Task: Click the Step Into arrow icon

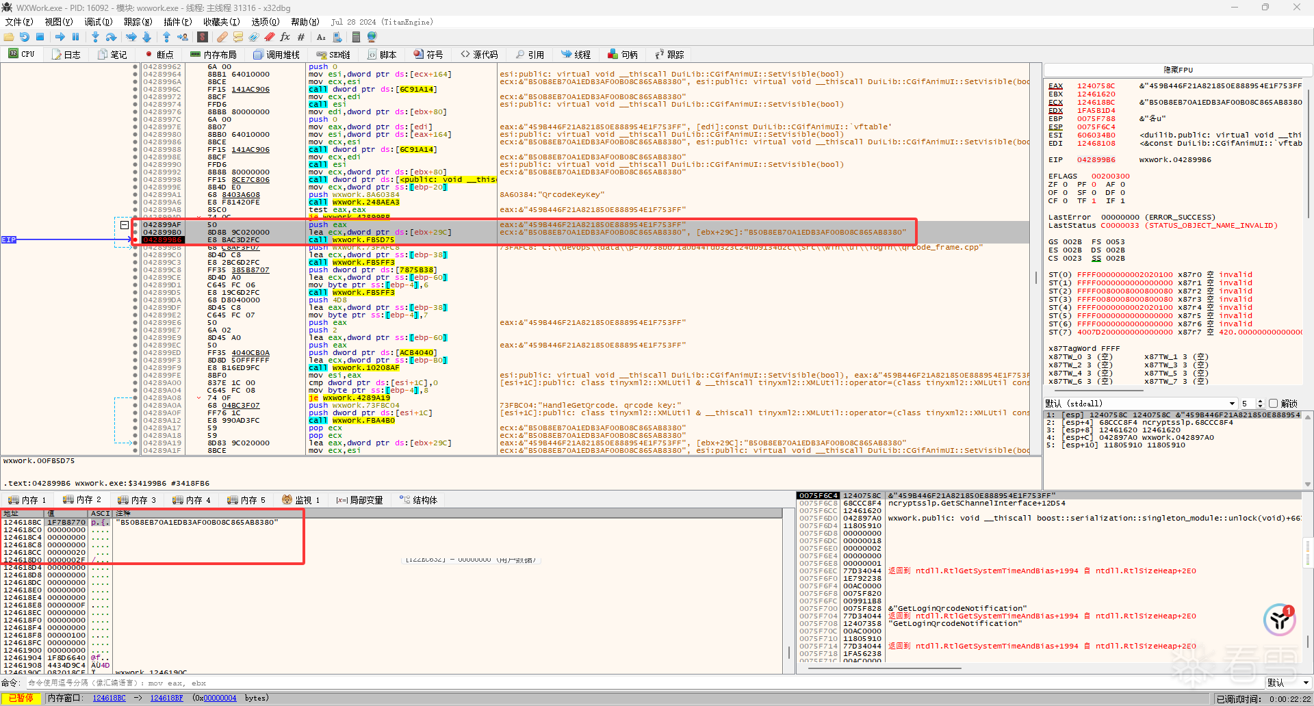Action: coord(95,37)
